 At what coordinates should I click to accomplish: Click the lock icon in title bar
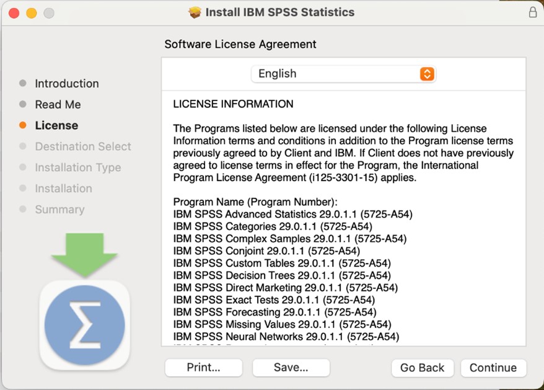point(532,12)
